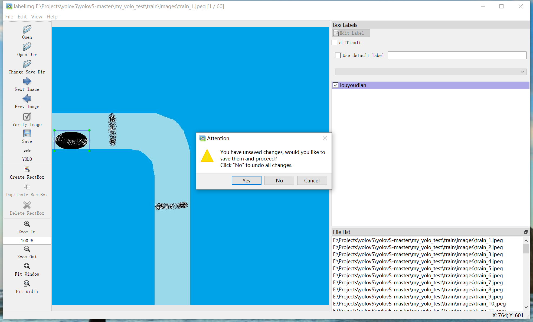Image resolution: width=533 pixels, height=322 pixels.
Task: Select Change Save Dir tool
Action: (27, 67)
